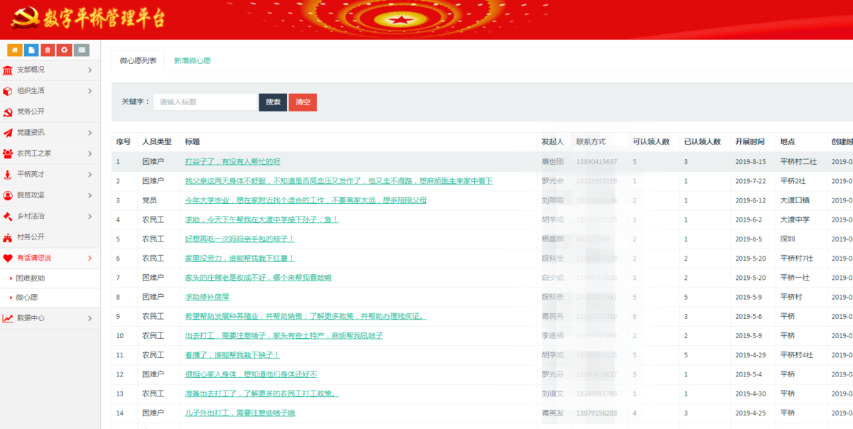Click the green recycle icon button
Screen dimensions: 853x429
click(65, 50)
